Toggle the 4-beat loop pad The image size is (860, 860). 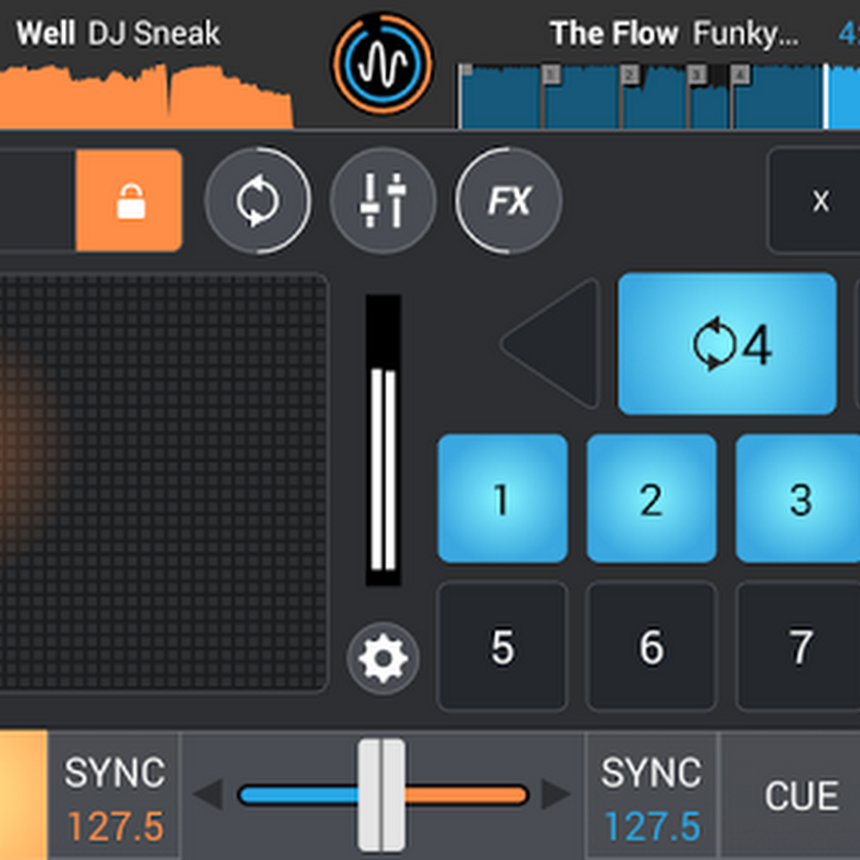point(727,344)
